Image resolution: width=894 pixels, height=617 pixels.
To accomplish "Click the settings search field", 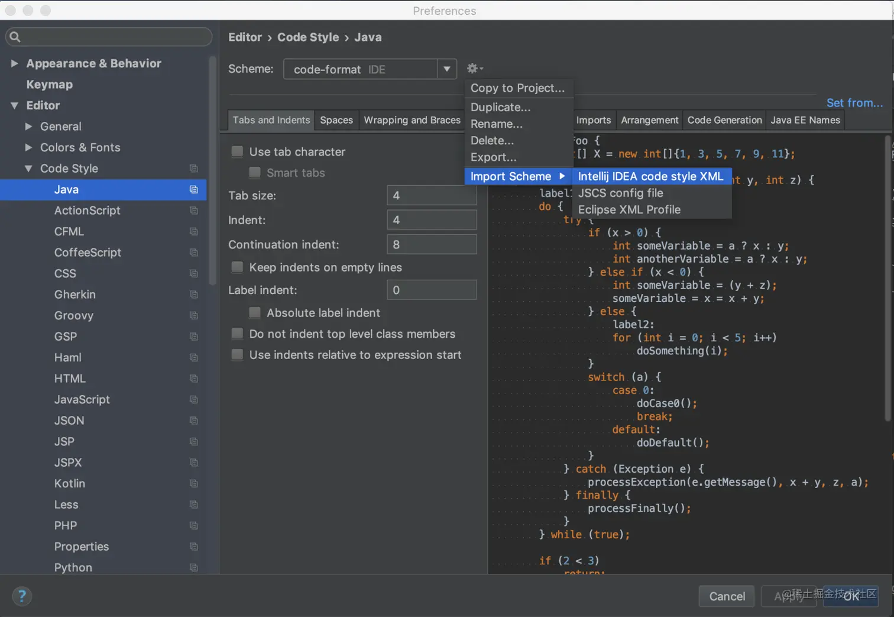I will pyautogui.click(x=109, y=37).
